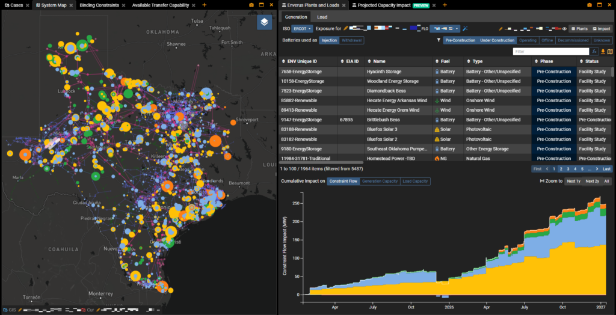Open the formula filter fx button
Image resolution: width=616 pixels, height=315 pixels.
(594, 52)
